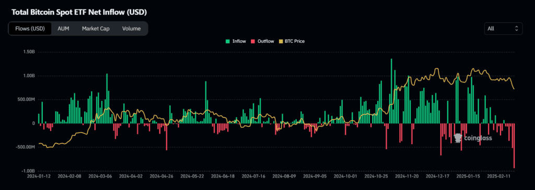The height and width of the screenshot is (190, 535).
Task: Click the -500.00M y-axis label
Action: tap(25, 147)
